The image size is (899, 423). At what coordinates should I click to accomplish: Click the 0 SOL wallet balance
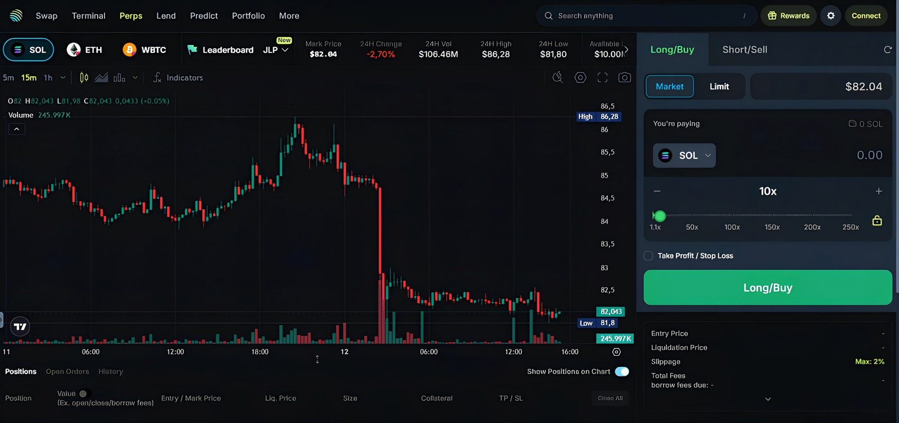click(x=865, y=123)
